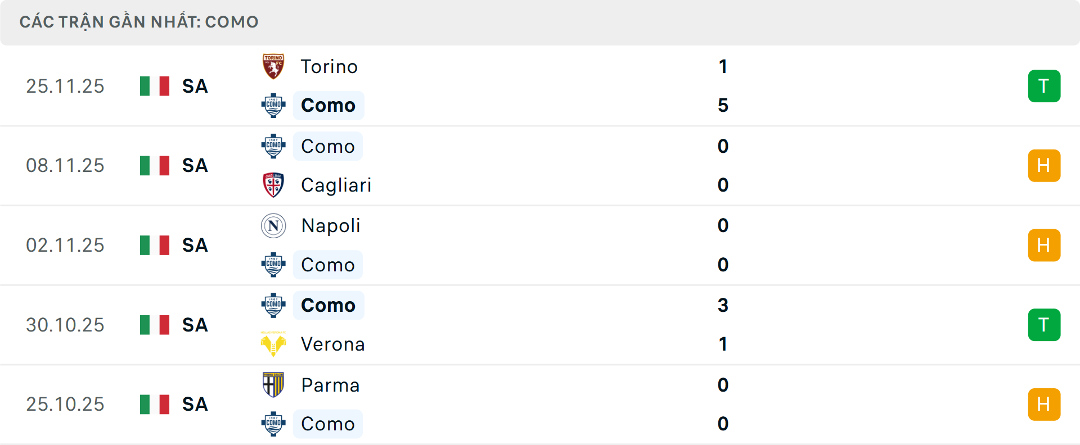Open the Parma team link
1080x445 pixels.
click(x=330, y=385)
